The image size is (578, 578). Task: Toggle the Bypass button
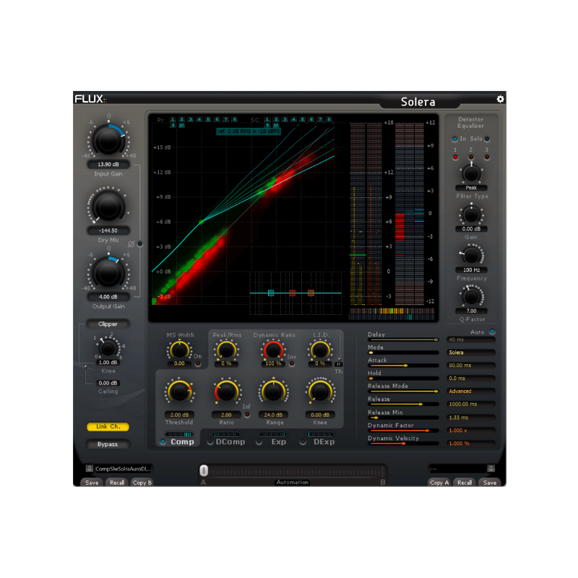click(x=108, y=444)
